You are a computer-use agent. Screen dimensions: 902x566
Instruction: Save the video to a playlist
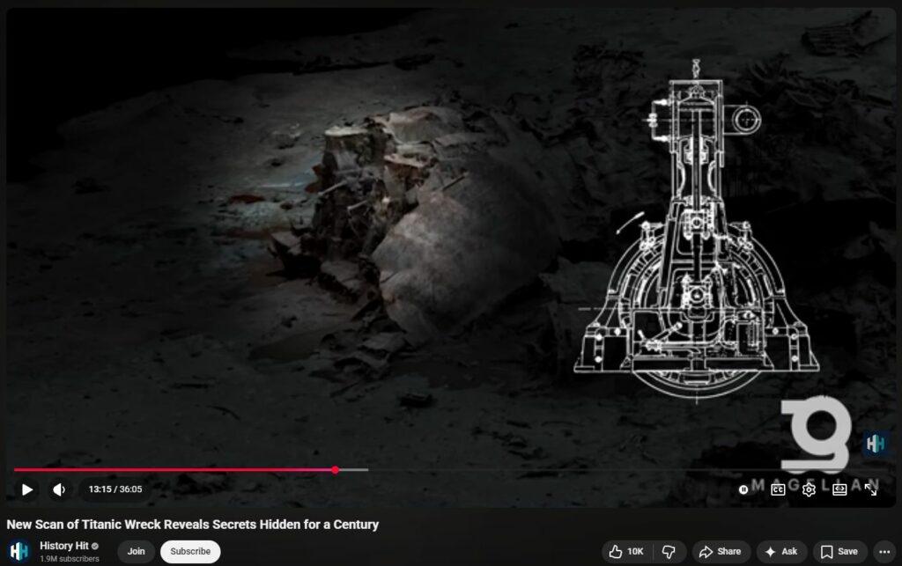point(839,552)
